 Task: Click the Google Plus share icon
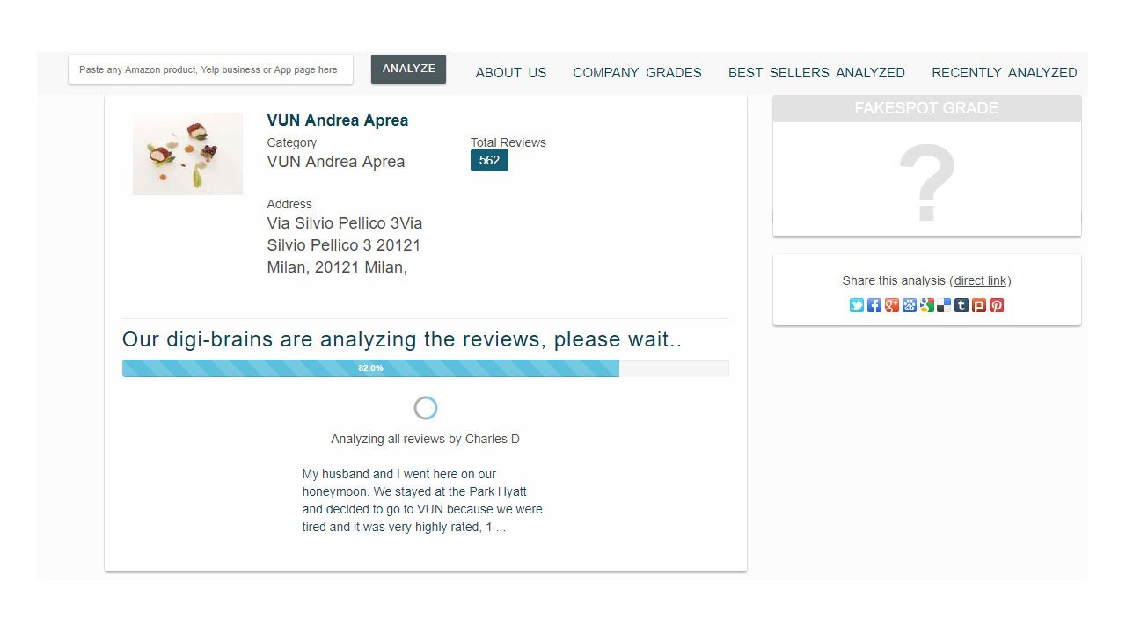tap(891, 305)
